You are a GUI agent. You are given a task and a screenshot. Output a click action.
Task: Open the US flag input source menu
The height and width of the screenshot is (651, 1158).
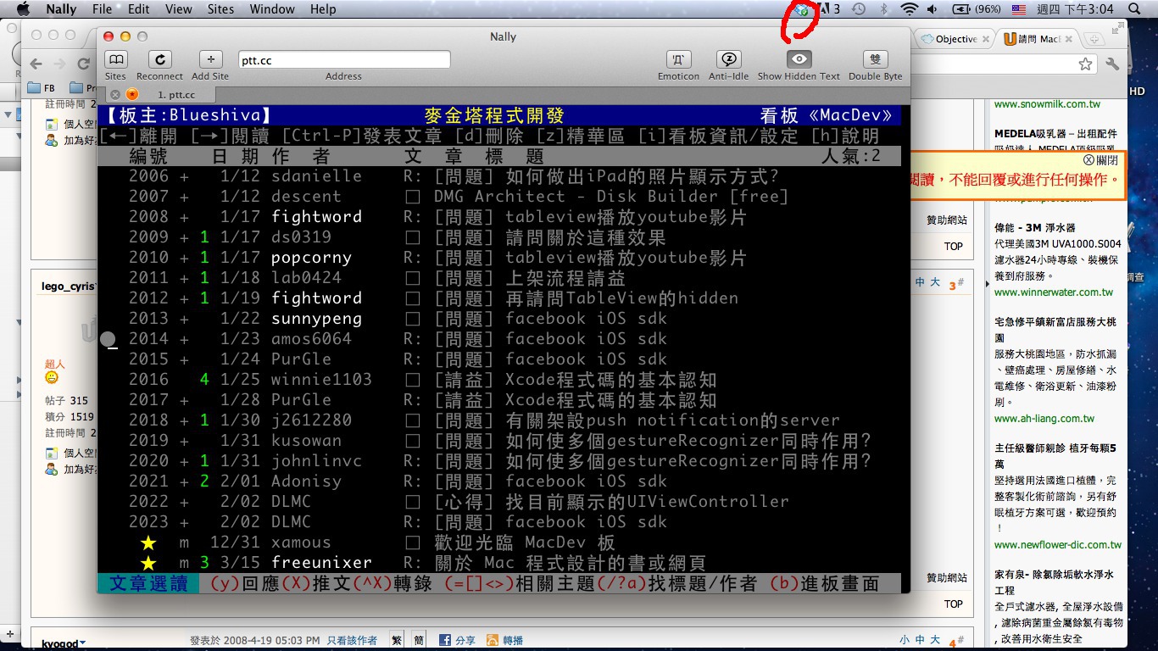tap(1019, 9)
